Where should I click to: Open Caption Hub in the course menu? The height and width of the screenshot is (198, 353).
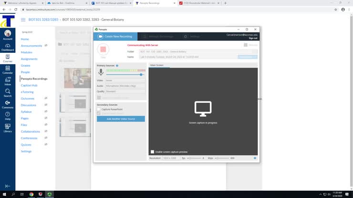point(29,85)
